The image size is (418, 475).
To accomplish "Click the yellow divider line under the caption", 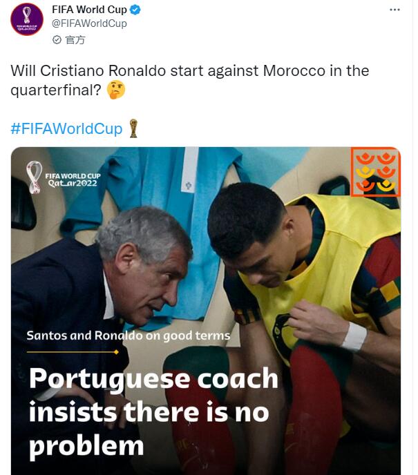I will (x=73, y=352).
